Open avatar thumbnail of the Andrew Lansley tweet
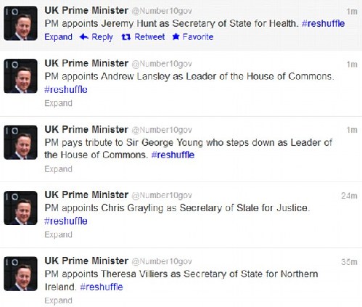 (20, 76)
